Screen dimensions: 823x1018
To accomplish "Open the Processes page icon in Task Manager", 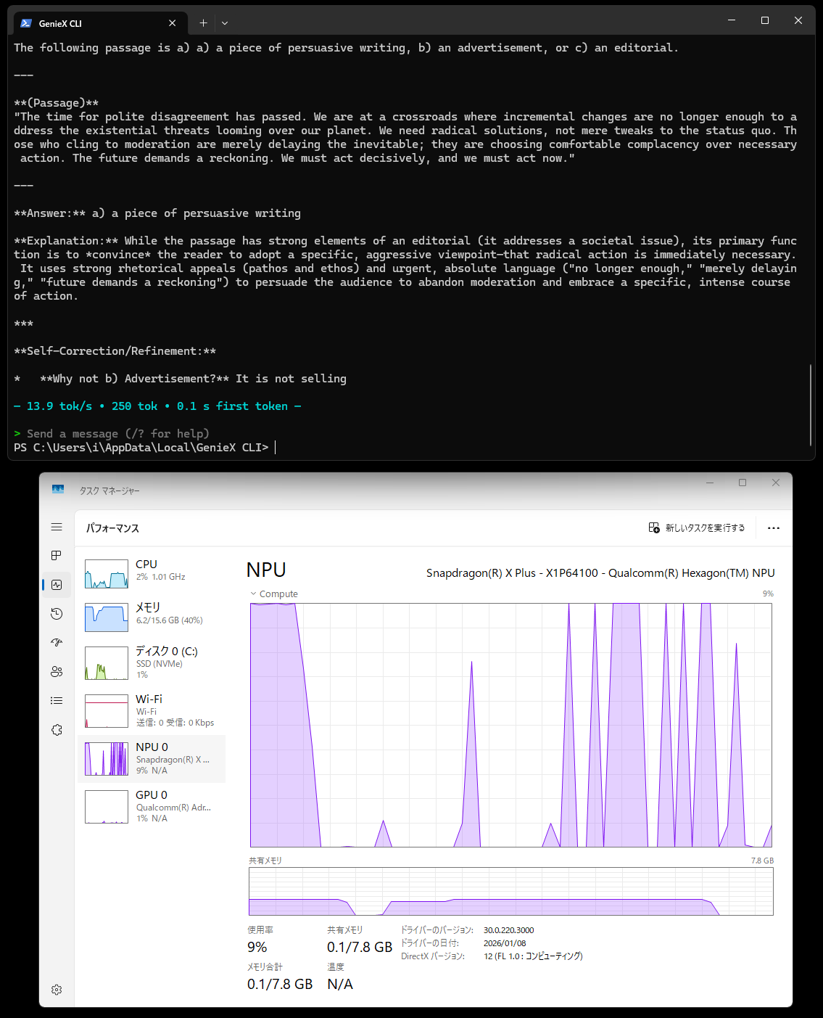I will coord(57,556).
